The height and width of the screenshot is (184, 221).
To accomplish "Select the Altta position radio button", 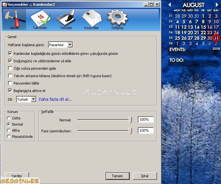I will 9,130.
